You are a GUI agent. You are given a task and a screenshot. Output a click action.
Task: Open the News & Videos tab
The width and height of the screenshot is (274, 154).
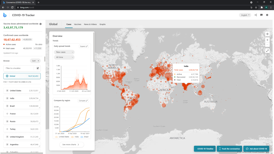[x=90, y=24]
